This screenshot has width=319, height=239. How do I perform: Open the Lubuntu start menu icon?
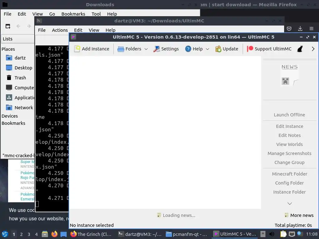tap(5, 234)
